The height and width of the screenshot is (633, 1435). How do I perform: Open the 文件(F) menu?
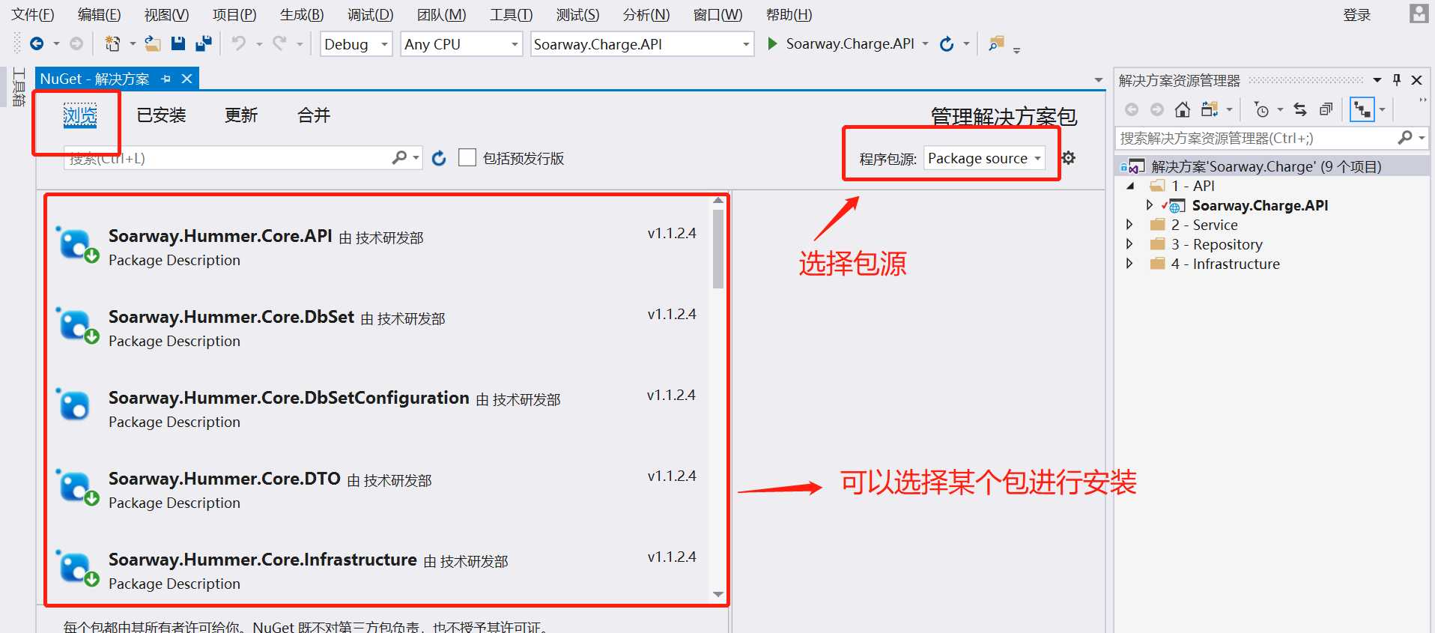click(x=33, y=14)
